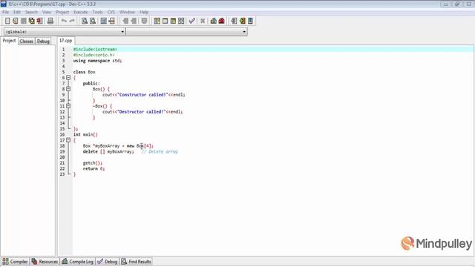The width and height of the screenshot is (475, 267).
Task: Click the Unindent toolbar icon
Action: (x=134, y=21)
